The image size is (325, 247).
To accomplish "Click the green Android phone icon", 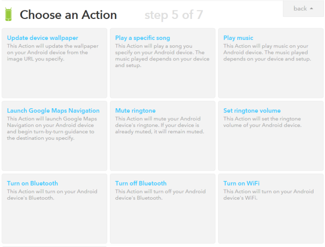I will pyautogui.click(x=8, y=15).
